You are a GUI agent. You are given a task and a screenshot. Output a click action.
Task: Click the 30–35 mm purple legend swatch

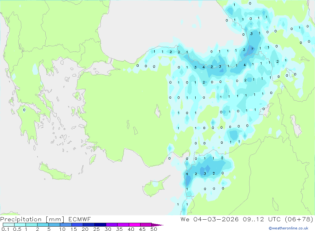[x=112, y=225]
